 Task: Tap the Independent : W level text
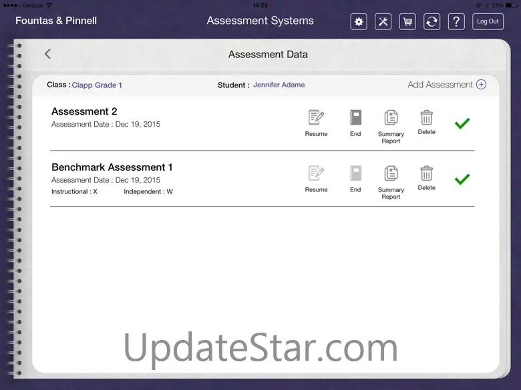pos(148,192)
